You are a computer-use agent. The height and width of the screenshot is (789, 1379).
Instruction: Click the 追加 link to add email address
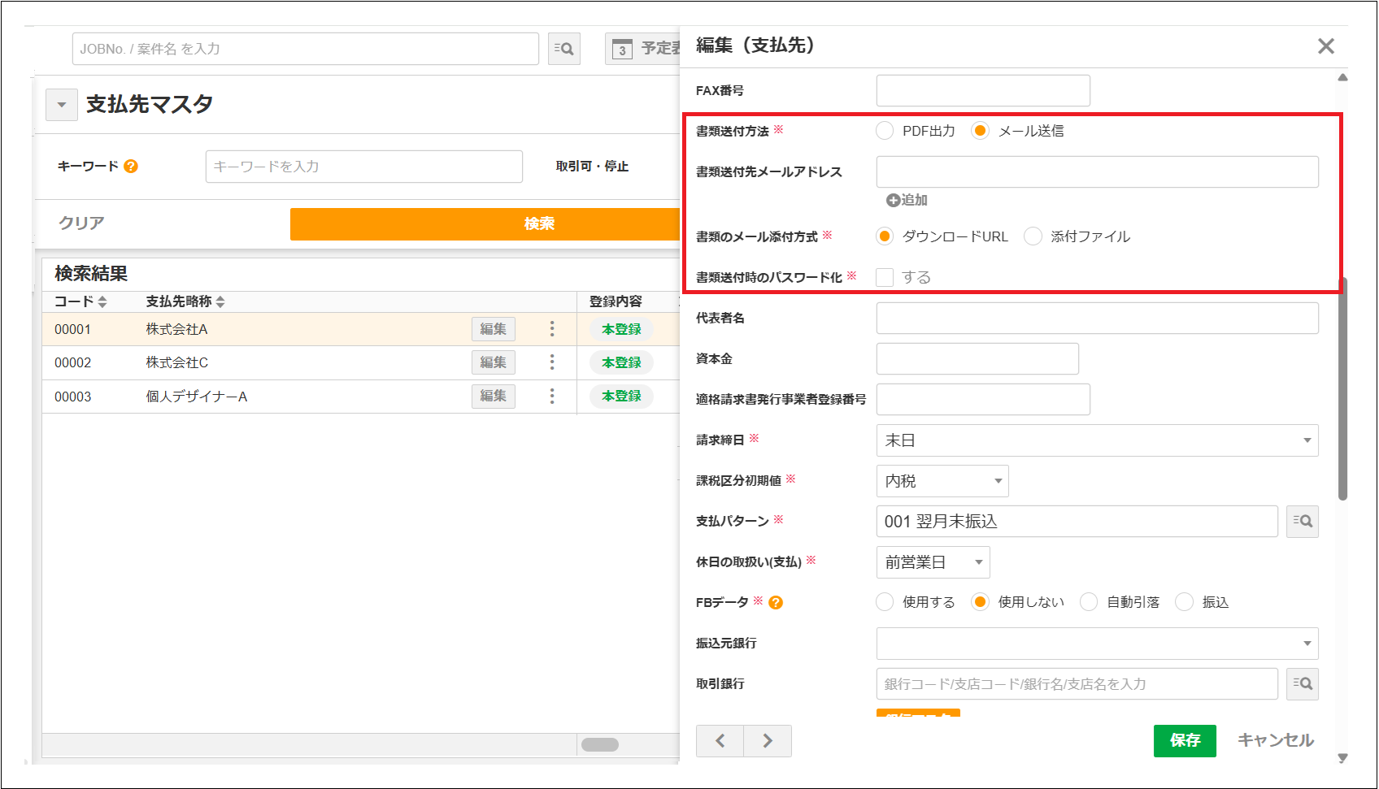(x=907, y=200)
